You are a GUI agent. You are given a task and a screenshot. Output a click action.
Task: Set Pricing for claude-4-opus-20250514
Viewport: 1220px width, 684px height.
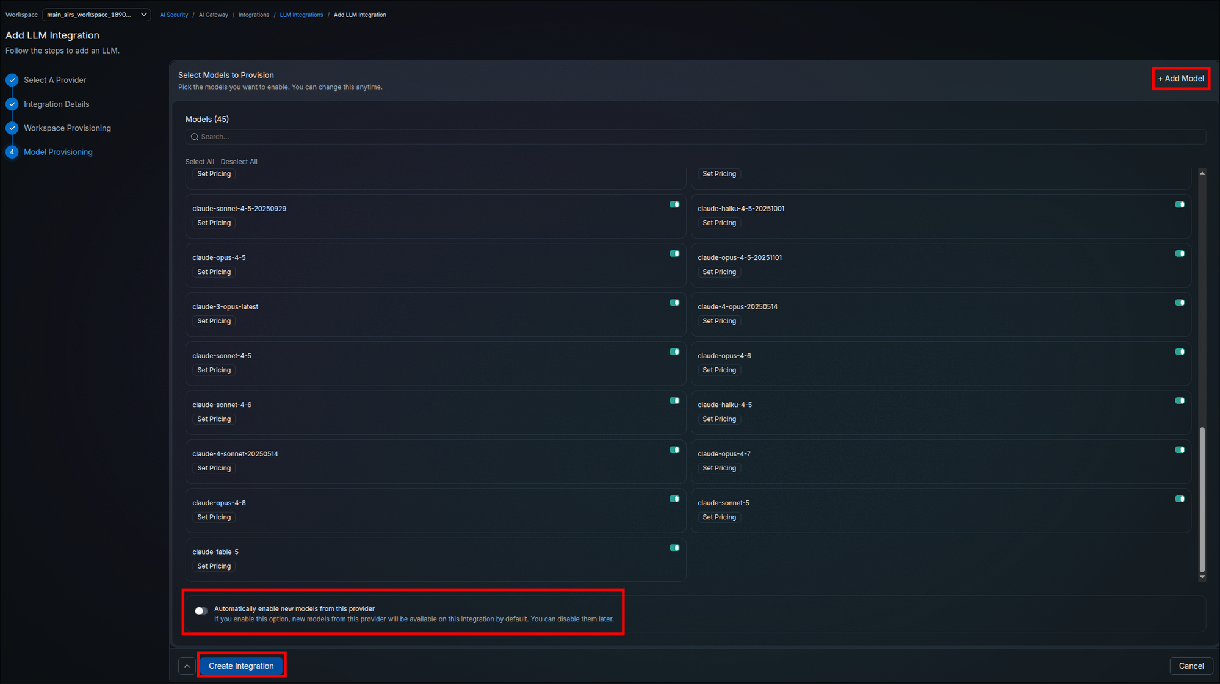[x=719, y=321]
